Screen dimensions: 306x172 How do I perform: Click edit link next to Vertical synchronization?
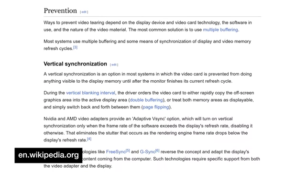[114, 64]
